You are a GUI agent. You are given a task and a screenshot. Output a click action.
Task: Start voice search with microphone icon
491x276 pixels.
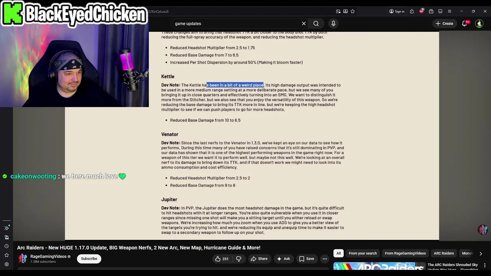click(x=333, y=23)
